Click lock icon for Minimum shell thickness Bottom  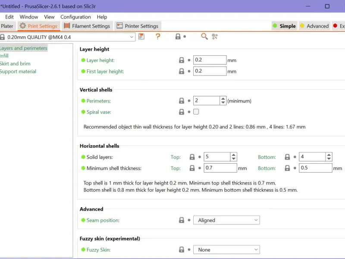click(287, 168)
